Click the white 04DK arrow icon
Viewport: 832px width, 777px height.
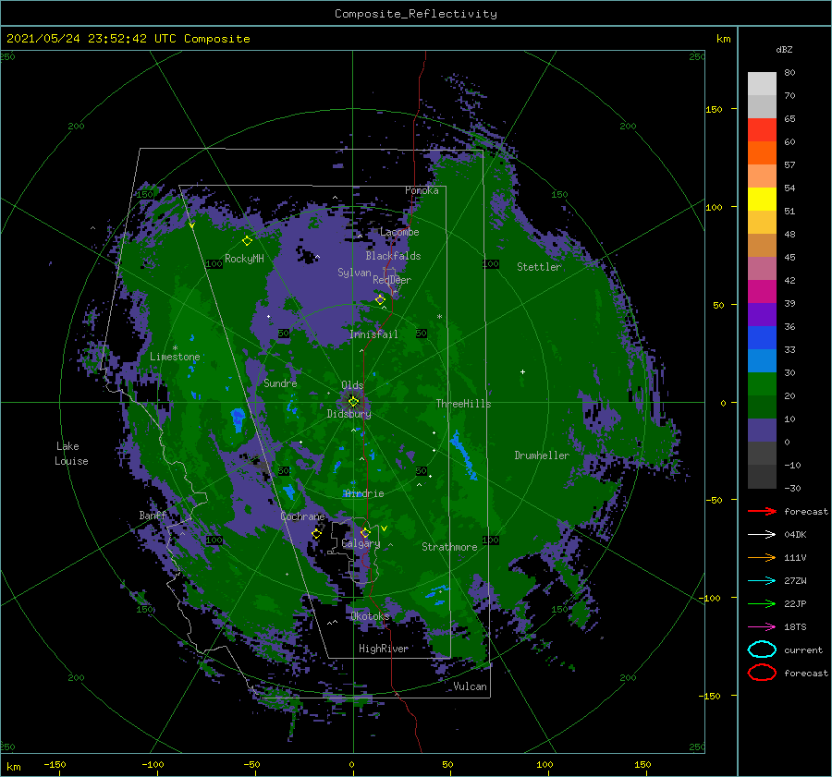click(762, 534)
